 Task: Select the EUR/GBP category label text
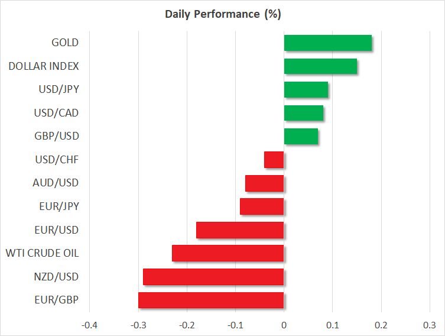57,300
